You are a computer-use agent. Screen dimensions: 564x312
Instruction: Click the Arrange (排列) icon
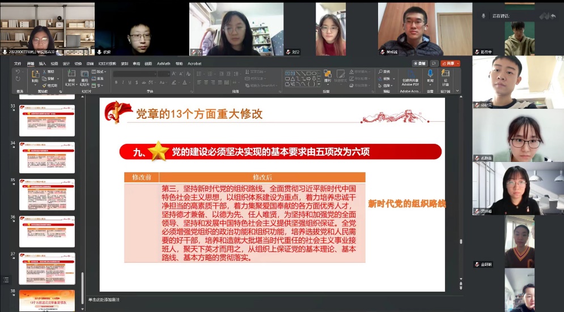pos(328,75)
